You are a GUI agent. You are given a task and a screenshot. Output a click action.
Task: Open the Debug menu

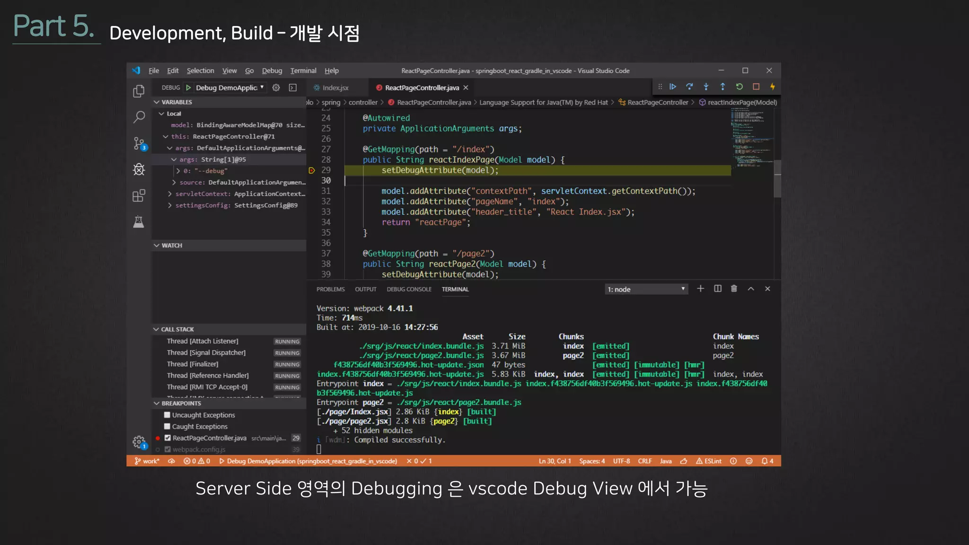coord(272,70)
